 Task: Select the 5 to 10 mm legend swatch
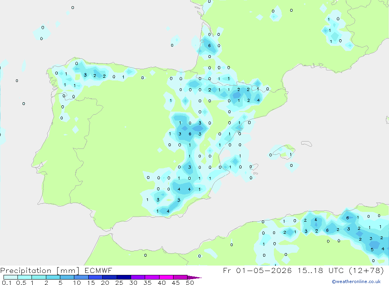(x=67, y=277)
